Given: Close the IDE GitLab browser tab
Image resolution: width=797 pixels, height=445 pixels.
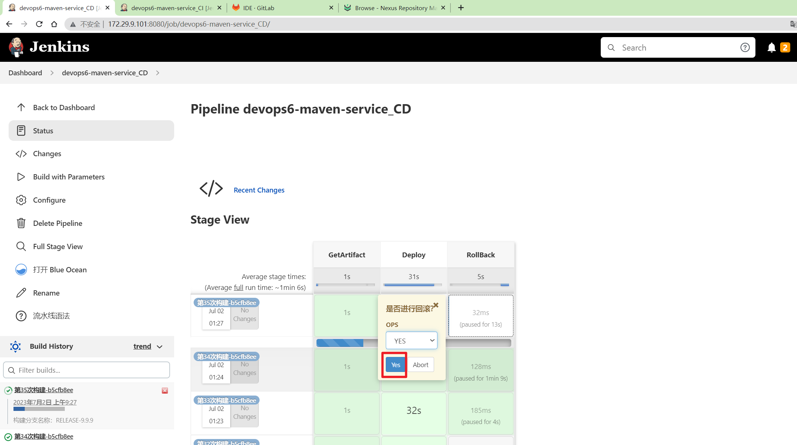Looking at the screenshot, I should 331,8.
